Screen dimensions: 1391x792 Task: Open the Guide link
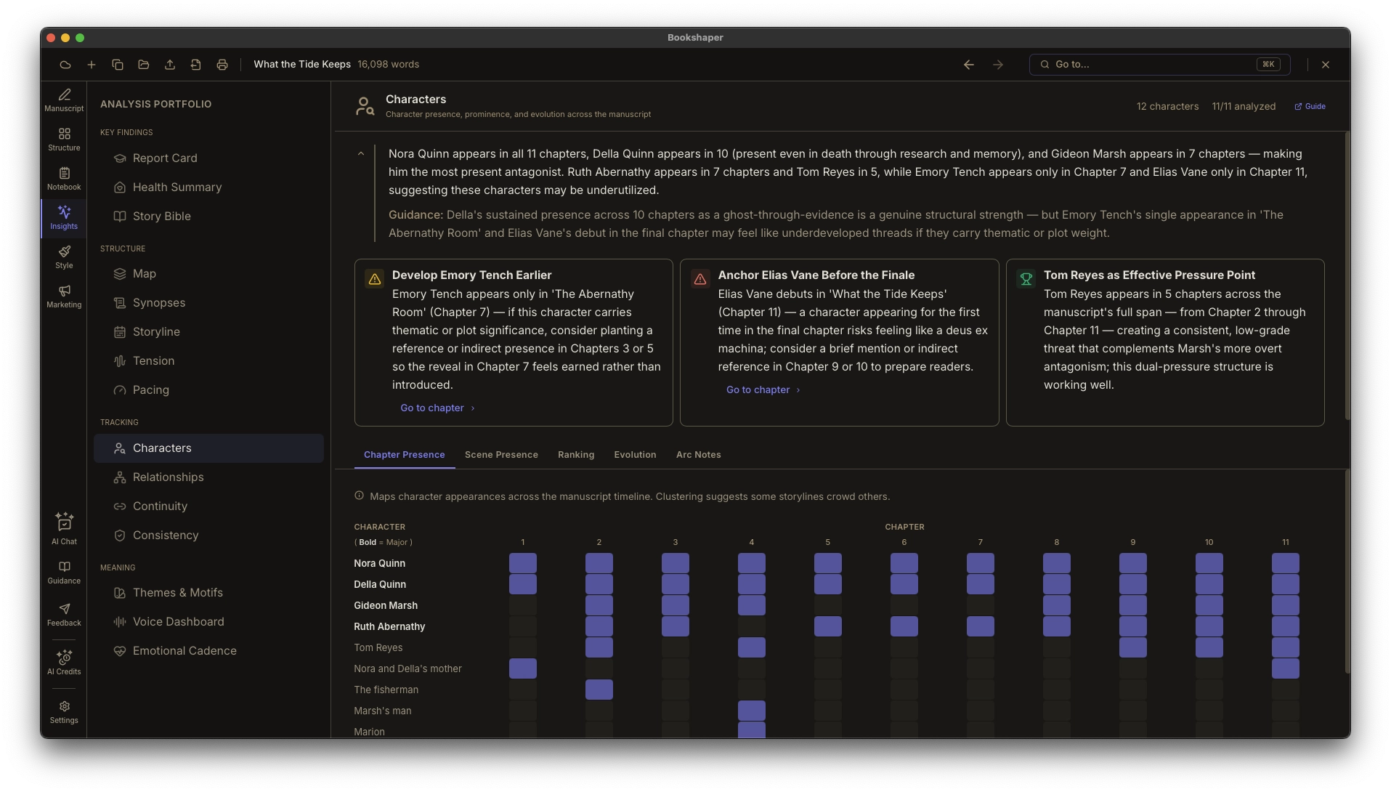(1310, 107)
